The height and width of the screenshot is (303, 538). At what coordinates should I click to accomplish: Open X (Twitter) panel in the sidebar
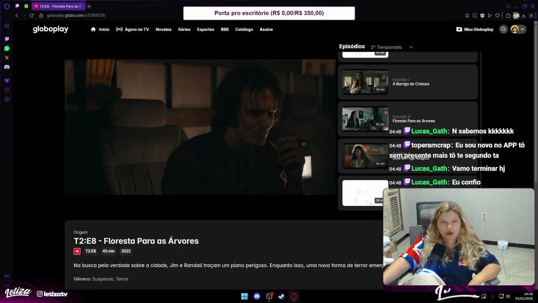tap(7, 58)
